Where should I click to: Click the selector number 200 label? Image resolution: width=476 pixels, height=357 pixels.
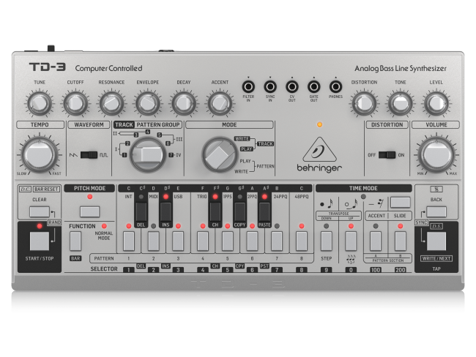coord(400,270)
